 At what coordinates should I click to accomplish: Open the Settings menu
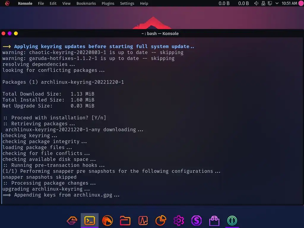tap(127, 3)
